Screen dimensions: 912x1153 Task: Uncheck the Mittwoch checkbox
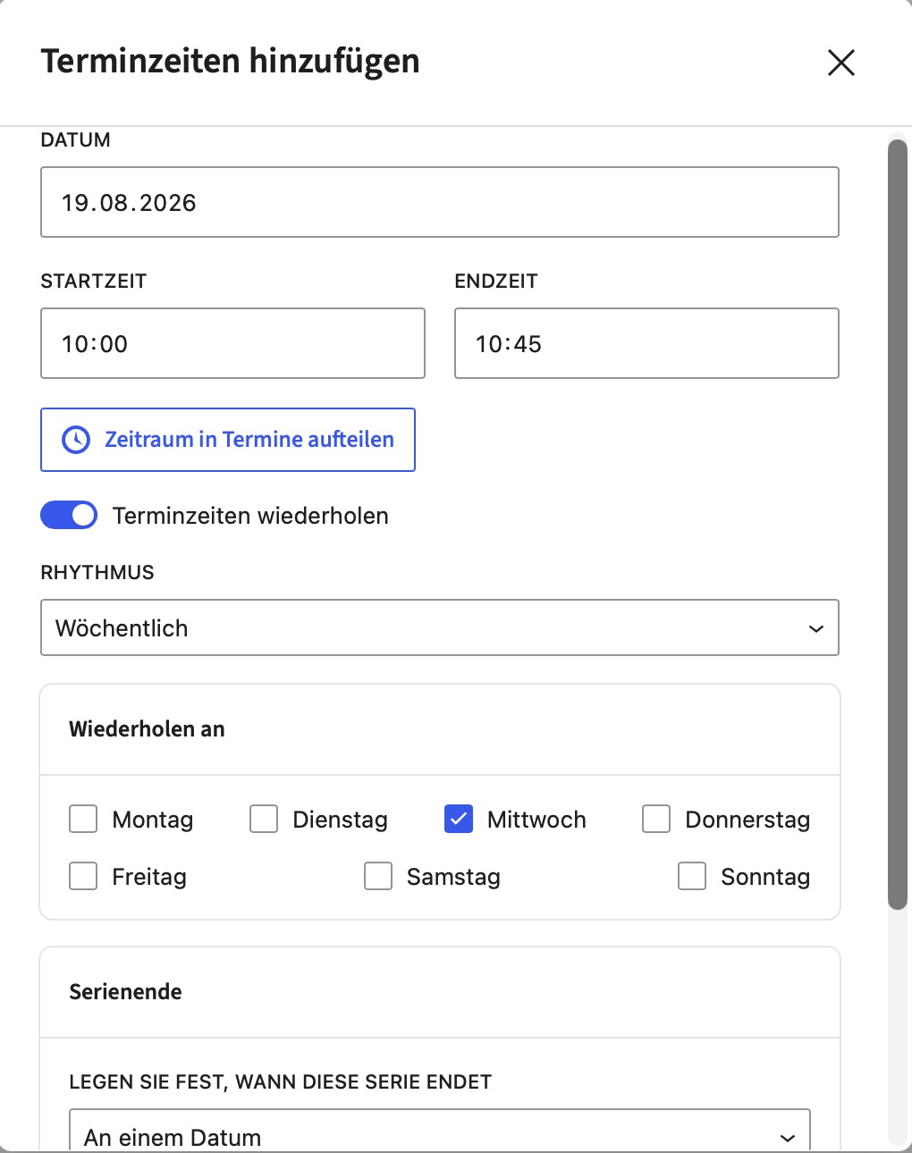point(459,819)
